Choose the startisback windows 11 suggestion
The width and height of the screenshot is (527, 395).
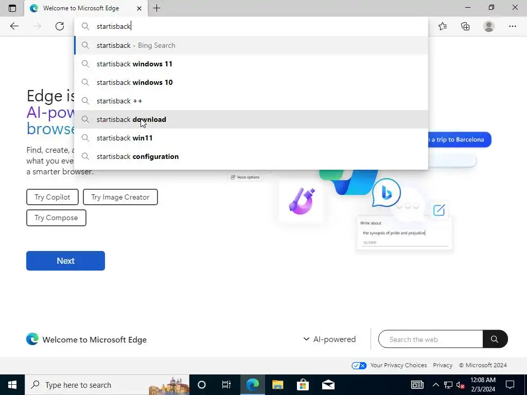(x=251, y=64)
